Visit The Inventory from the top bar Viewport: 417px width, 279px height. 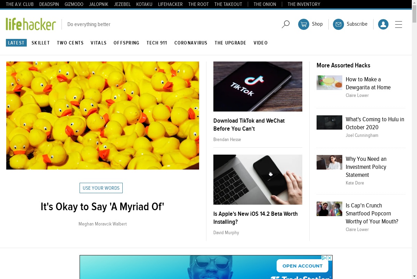click(304, 4)
